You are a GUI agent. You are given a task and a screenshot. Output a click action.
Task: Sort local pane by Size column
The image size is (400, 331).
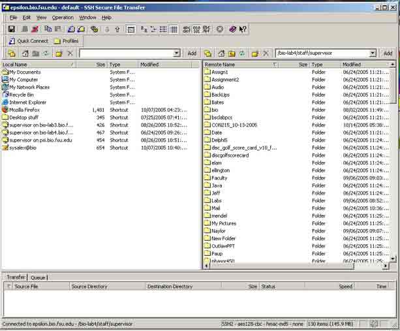92,65
